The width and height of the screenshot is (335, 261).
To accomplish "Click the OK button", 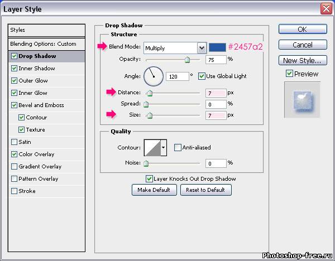I will click(x=302, y=30).
